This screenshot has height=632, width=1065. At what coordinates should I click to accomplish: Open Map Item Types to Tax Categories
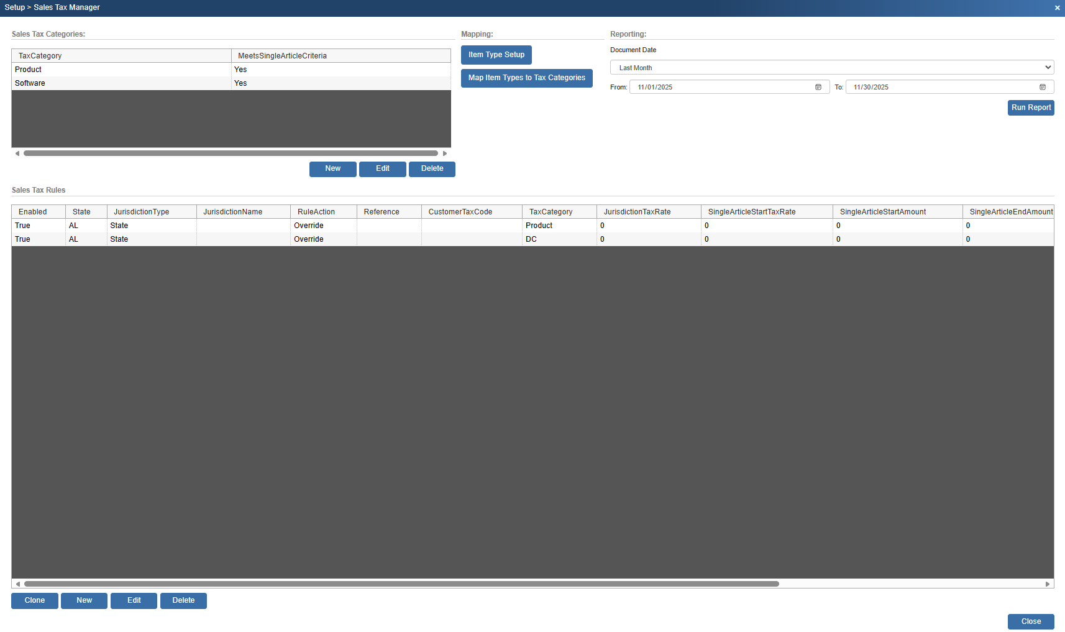coord(526,78)
